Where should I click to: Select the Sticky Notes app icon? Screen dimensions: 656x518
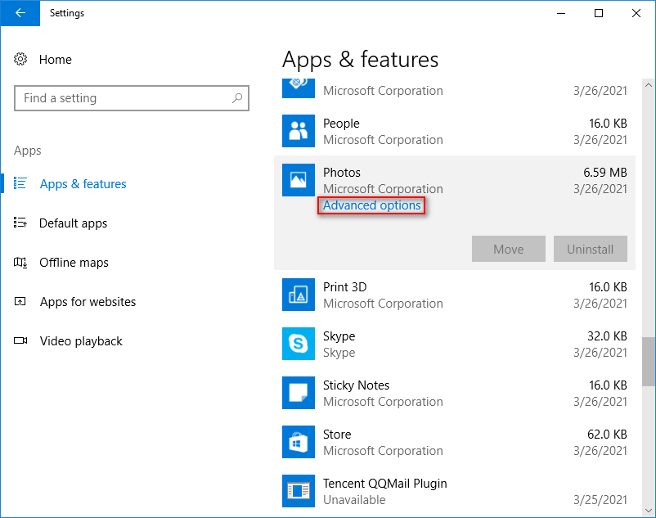299,393
